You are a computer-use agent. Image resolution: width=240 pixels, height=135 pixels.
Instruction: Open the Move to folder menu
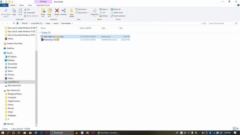tap(43, 13)
